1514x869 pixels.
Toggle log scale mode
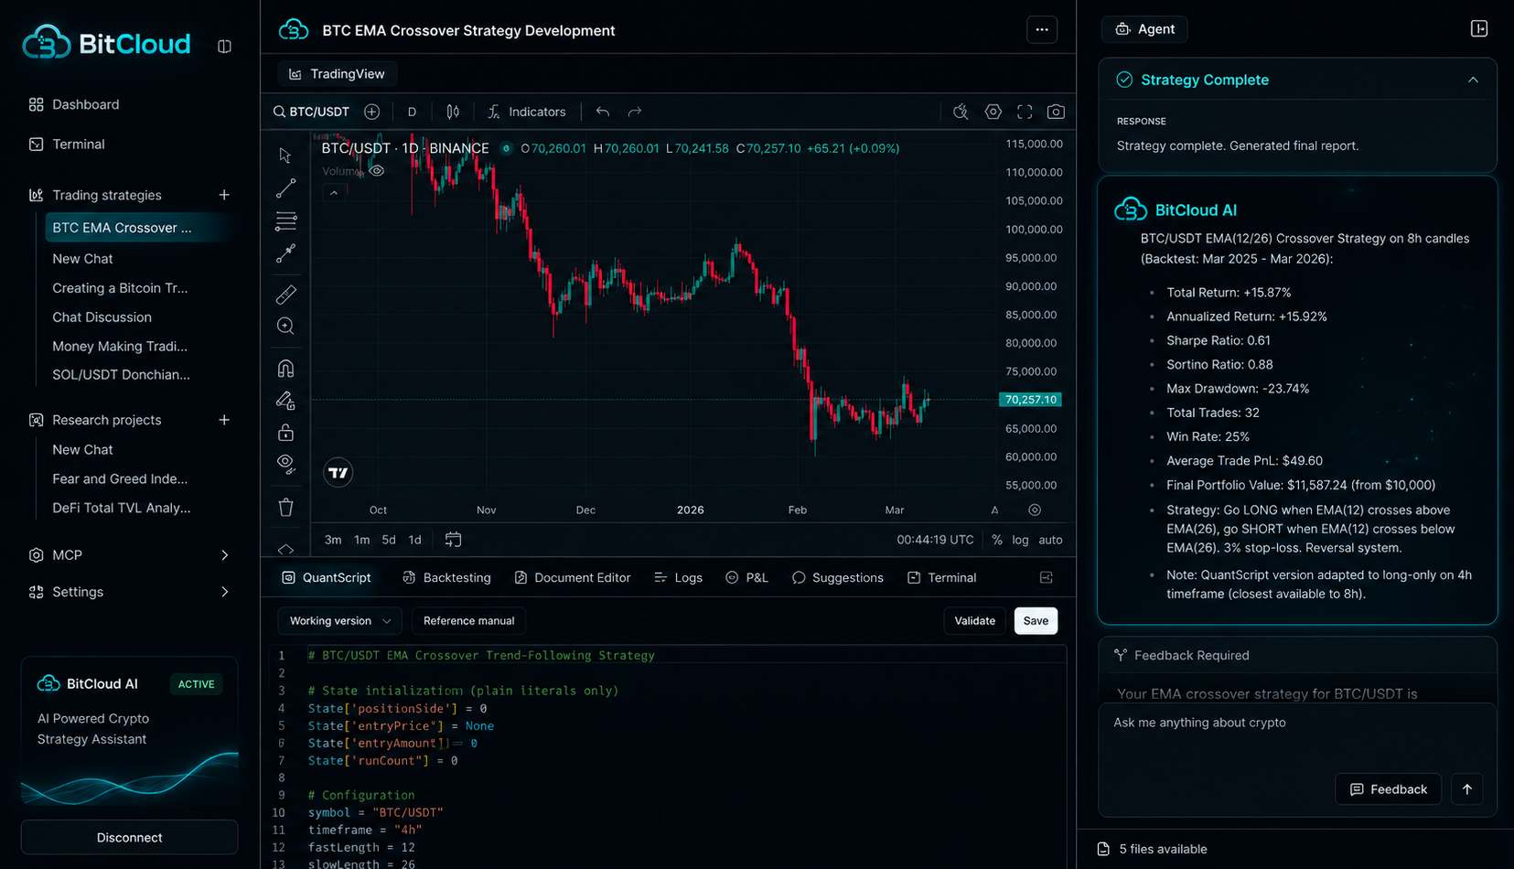(1020, 540)
